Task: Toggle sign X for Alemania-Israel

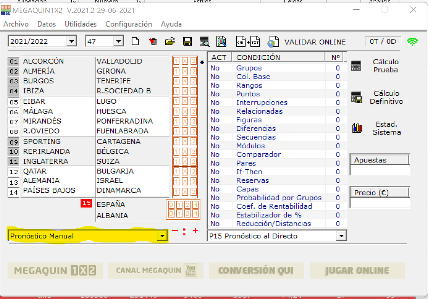Action: [x=185, y=181]
